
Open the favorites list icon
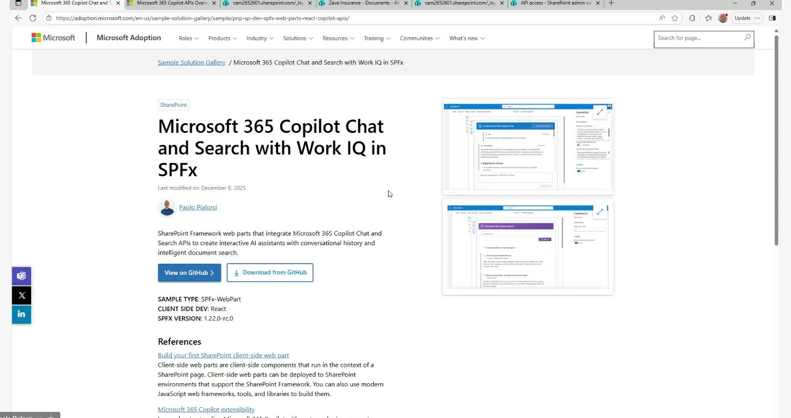708,18
